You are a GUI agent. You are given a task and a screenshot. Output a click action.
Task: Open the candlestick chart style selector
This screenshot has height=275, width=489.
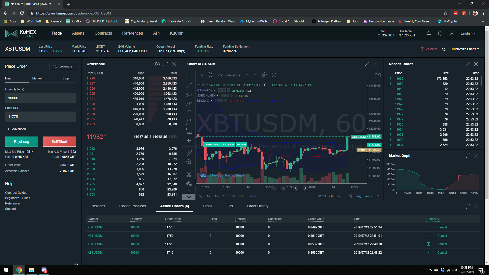(210, 75)
